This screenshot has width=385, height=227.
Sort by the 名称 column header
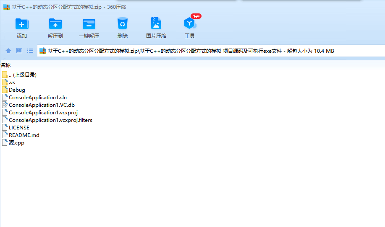pyautogui.click(x=5, y=65)
